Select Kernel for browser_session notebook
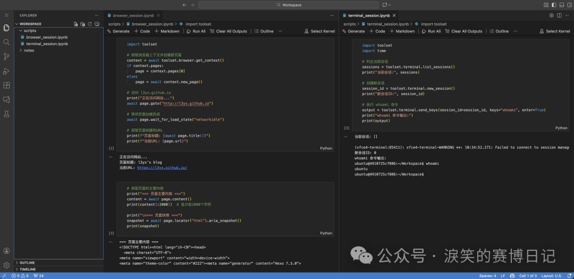Image resolution: width=574 pixels, height=279 pixels. 319,31
